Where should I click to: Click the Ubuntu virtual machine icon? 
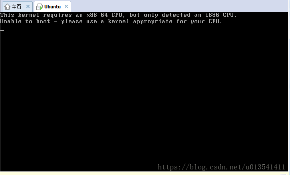pyautogui.click(x=40, y=7)
